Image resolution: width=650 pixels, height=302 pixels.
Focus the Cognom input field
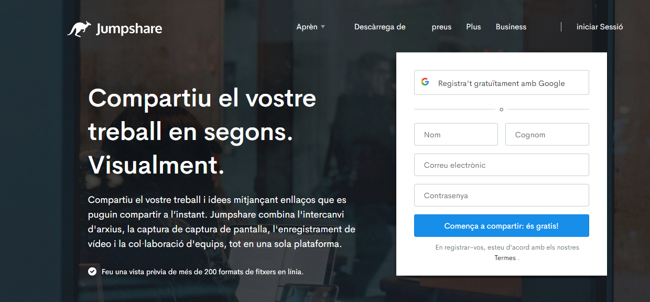[547, 134]
